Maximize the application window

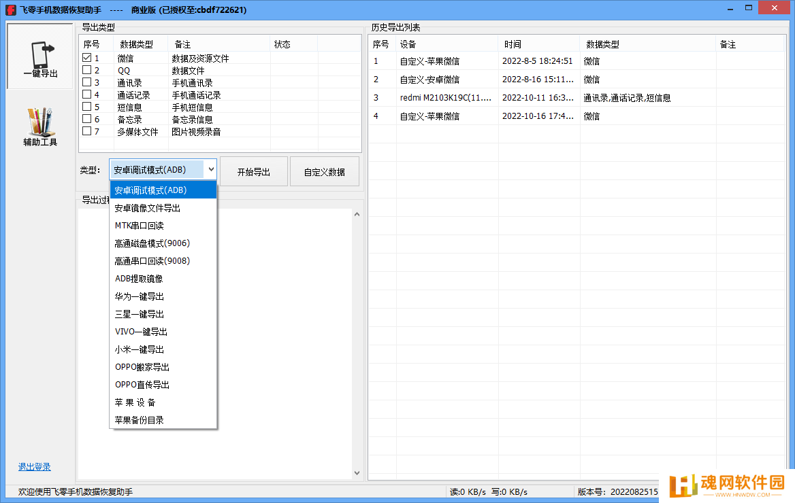[x=748, y=8]
